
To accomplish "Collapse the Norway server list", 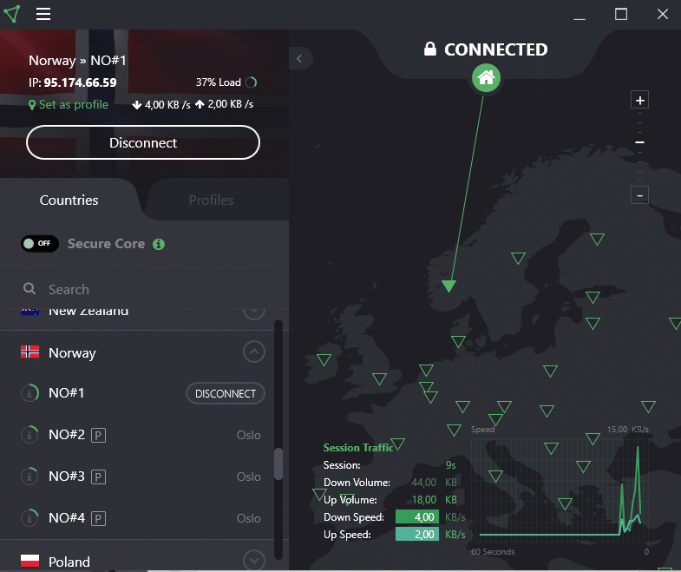I will 254,352.
